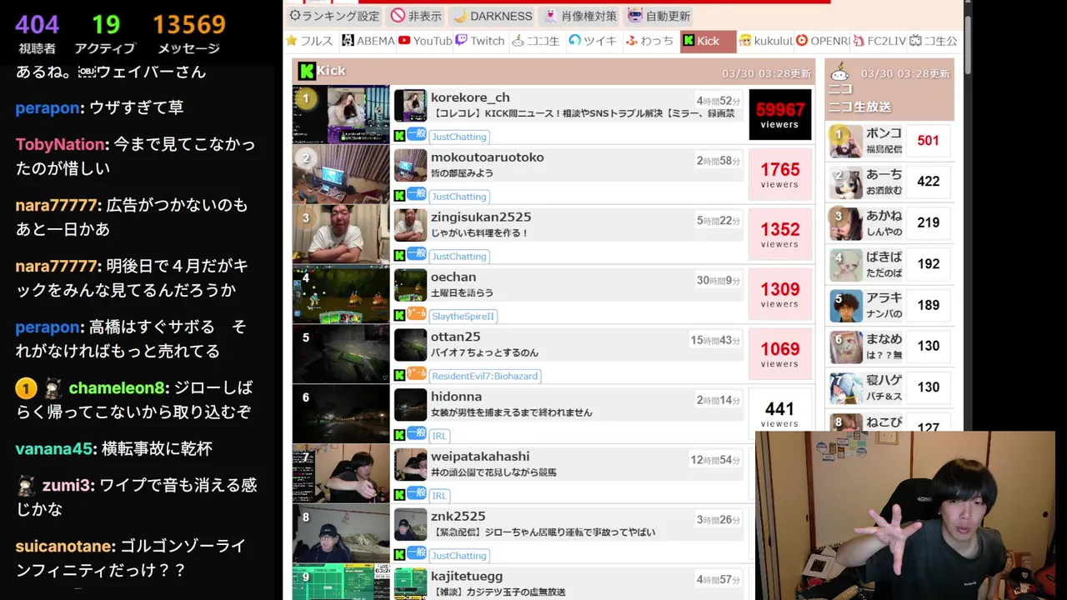
Task: Switch to the わっち tab
Action: pyautogui.click(x=650, y=41)
